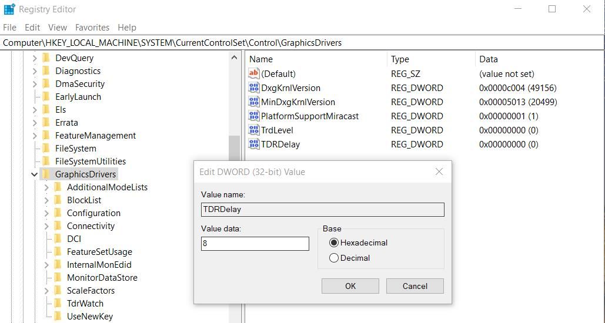Screen dimensions: 605x323
Task: Close the Edit DWORD dialog with X
Action: click(x=439, y=172)
